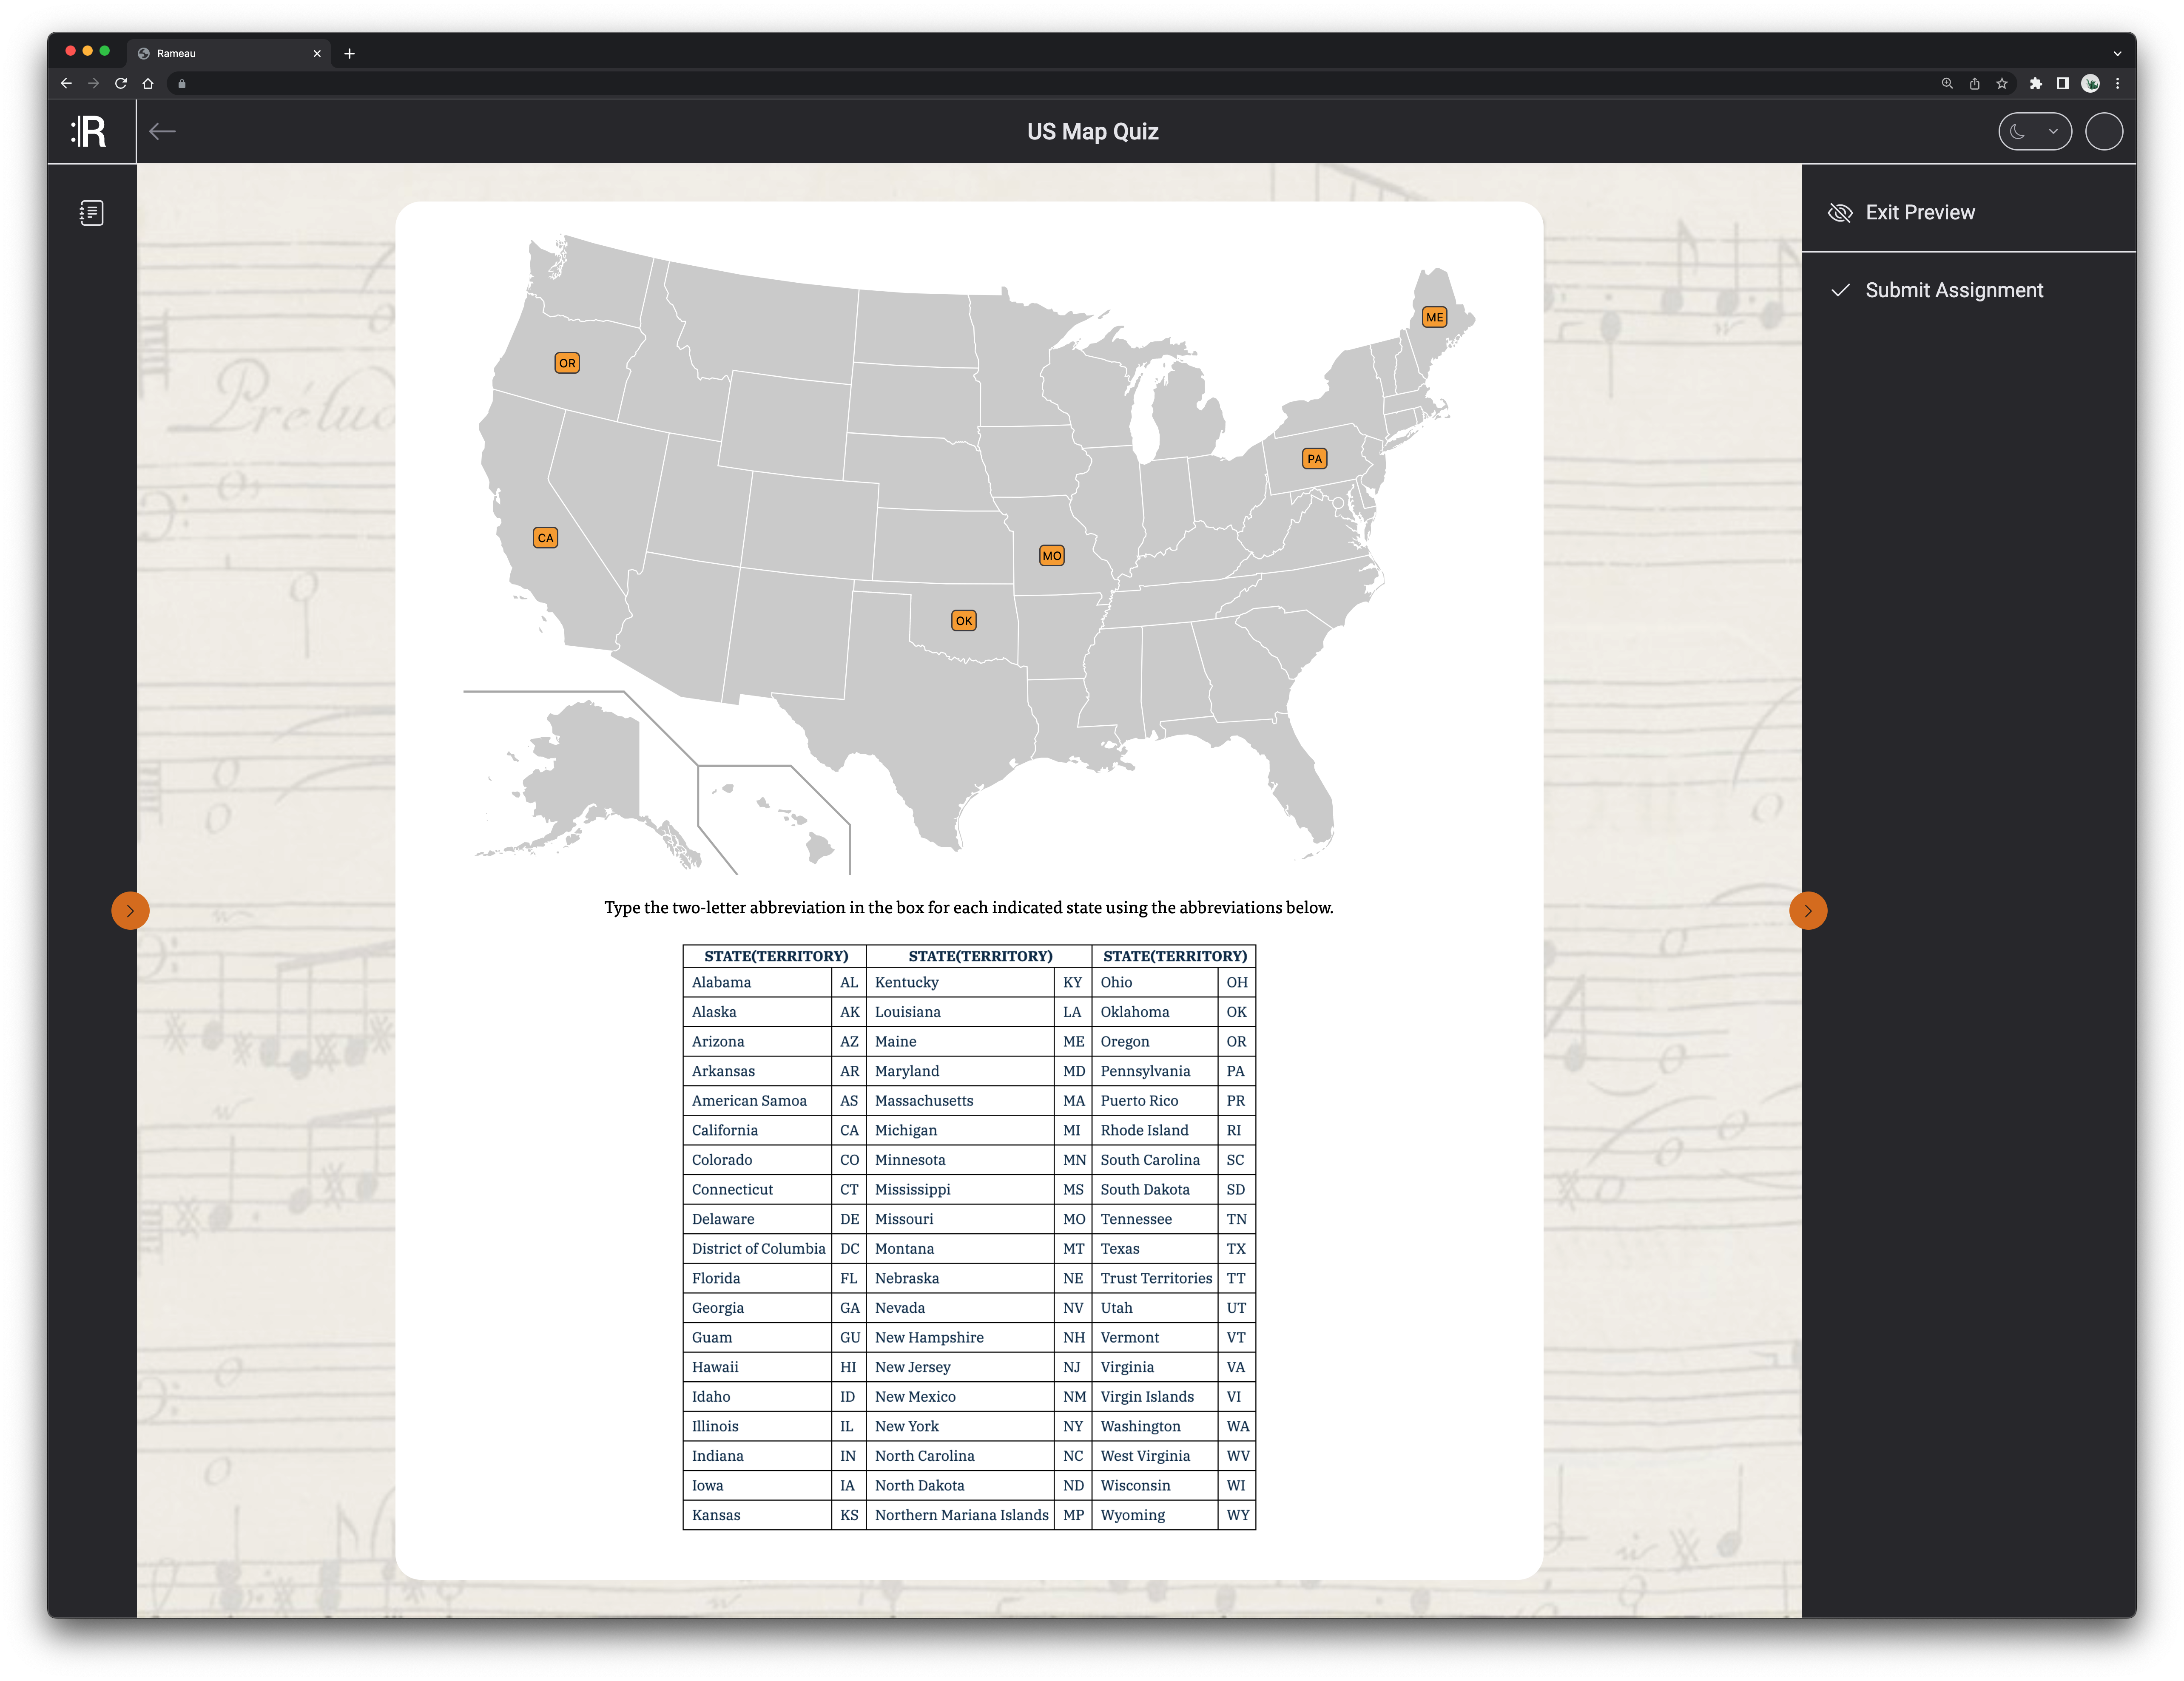
Task: Click Submit Assignment
Action: pos(1953,291)
